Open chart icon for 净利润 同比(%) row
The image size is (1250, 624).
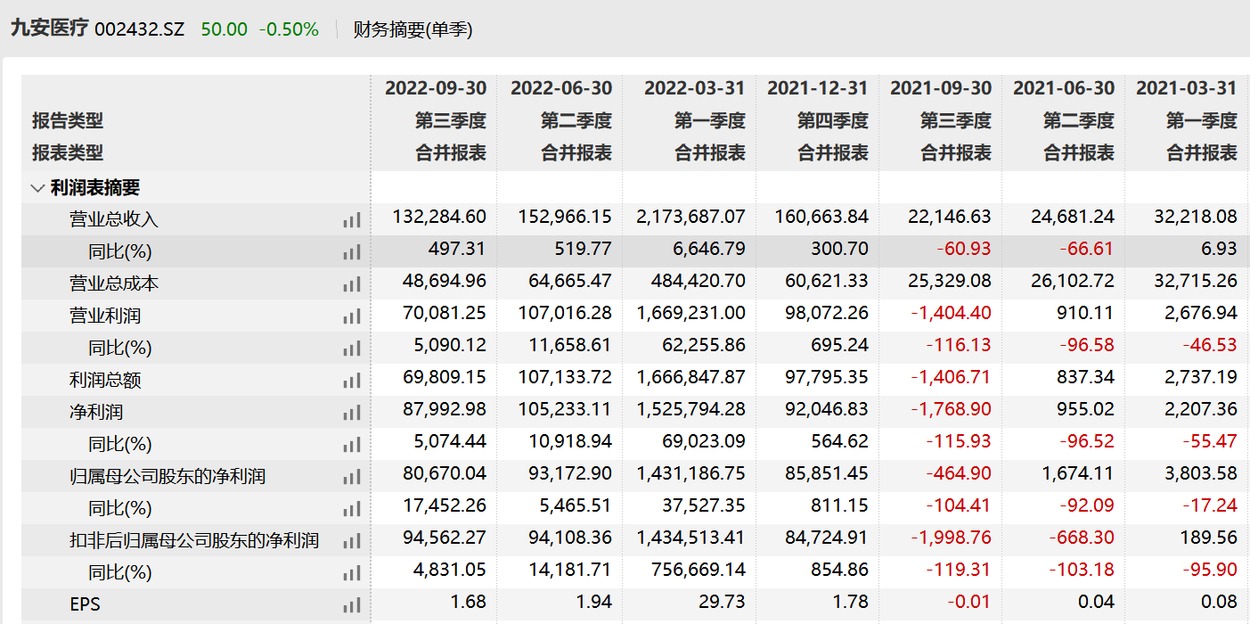[x=352, y=445]
